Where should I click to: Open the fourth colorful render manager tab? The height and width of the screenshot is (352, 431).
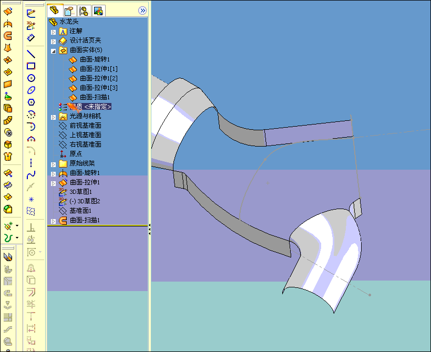pos(99,11)
